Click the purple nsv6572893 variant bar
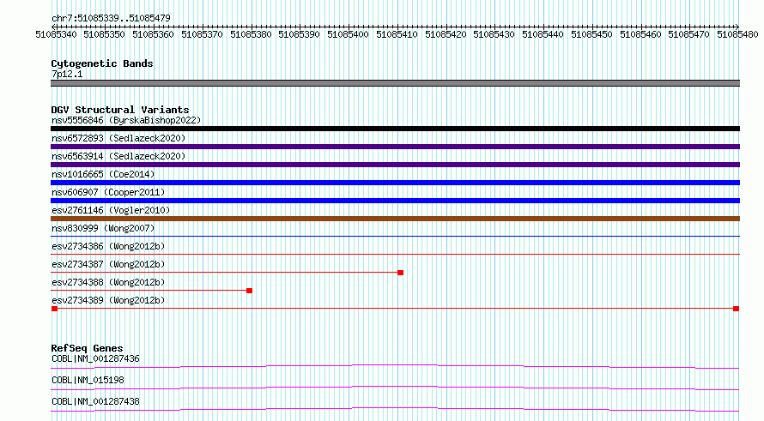 395,147
